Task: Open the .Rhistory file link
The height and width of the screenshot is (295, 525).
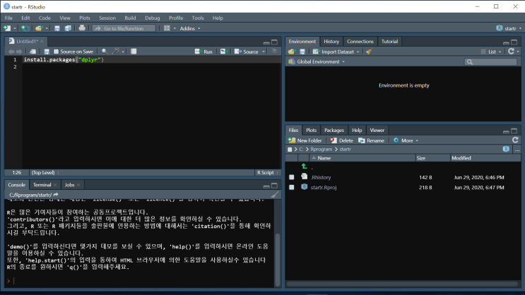Action: point(320,177)
